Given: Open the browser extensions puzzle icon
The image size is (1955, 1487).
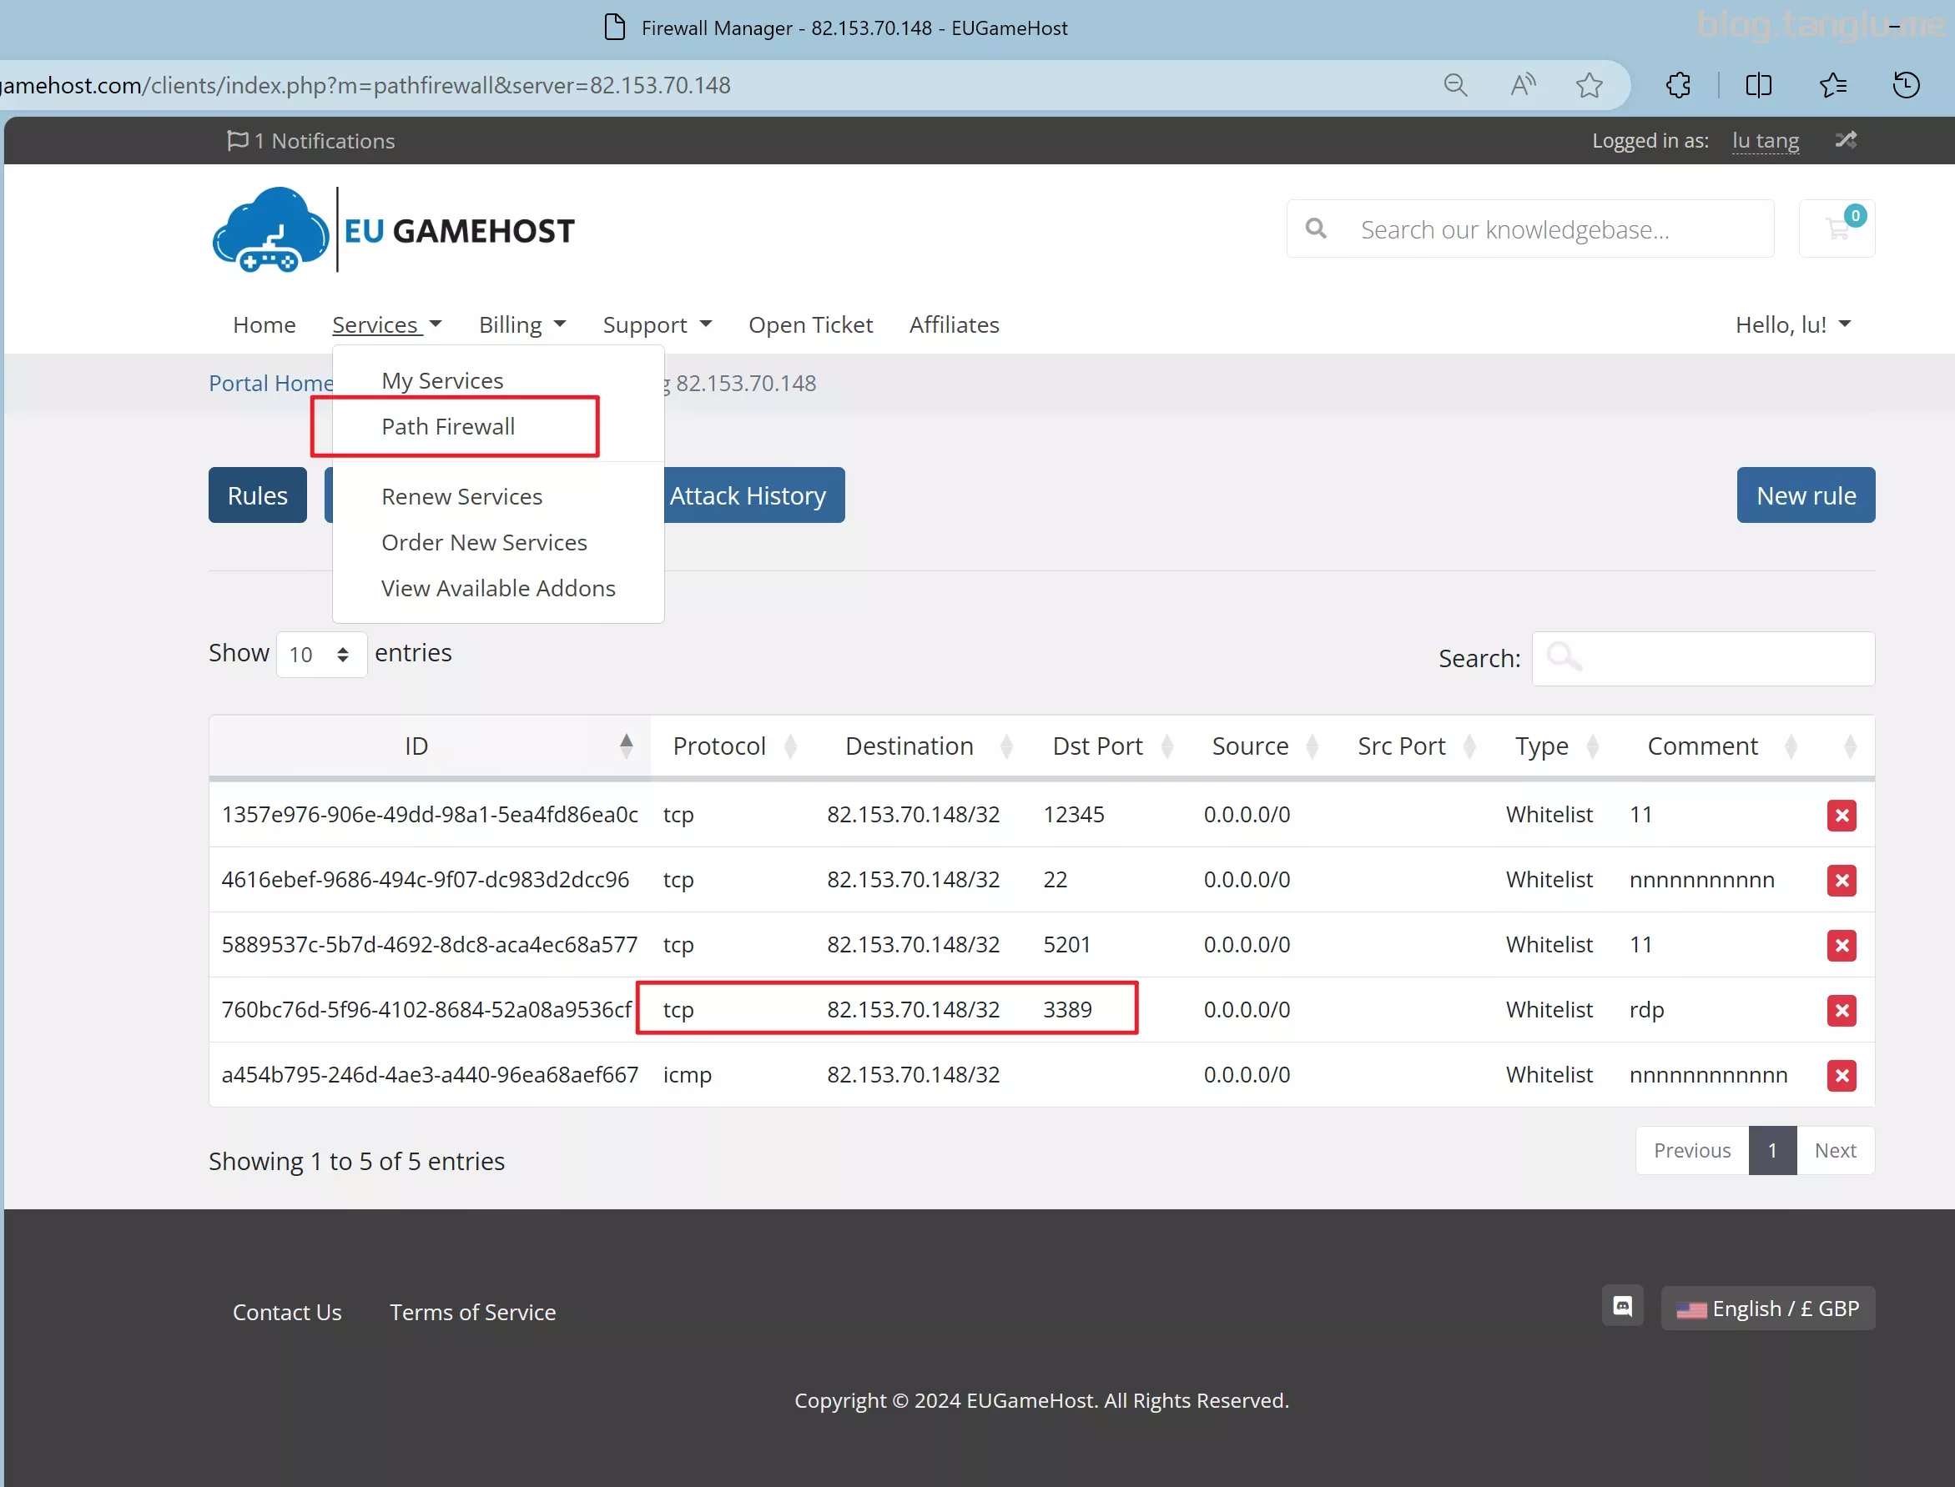Looking at the screenshot, I should pos(1678,85).
